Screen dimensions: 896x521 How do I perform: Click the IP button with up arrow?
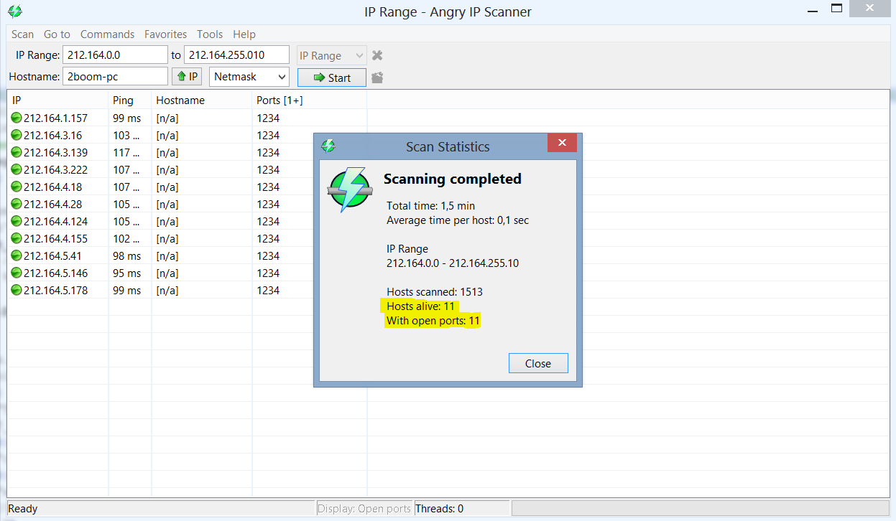(187, 77)
